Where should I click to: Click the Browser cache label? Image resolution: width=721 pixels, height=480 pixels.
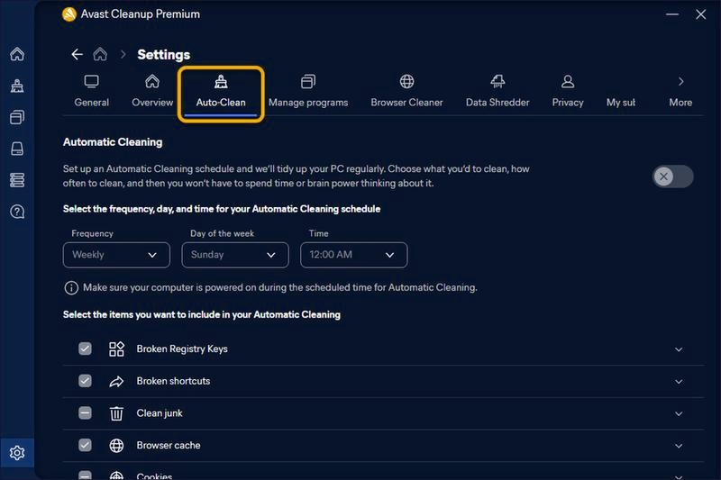[169, 446]
